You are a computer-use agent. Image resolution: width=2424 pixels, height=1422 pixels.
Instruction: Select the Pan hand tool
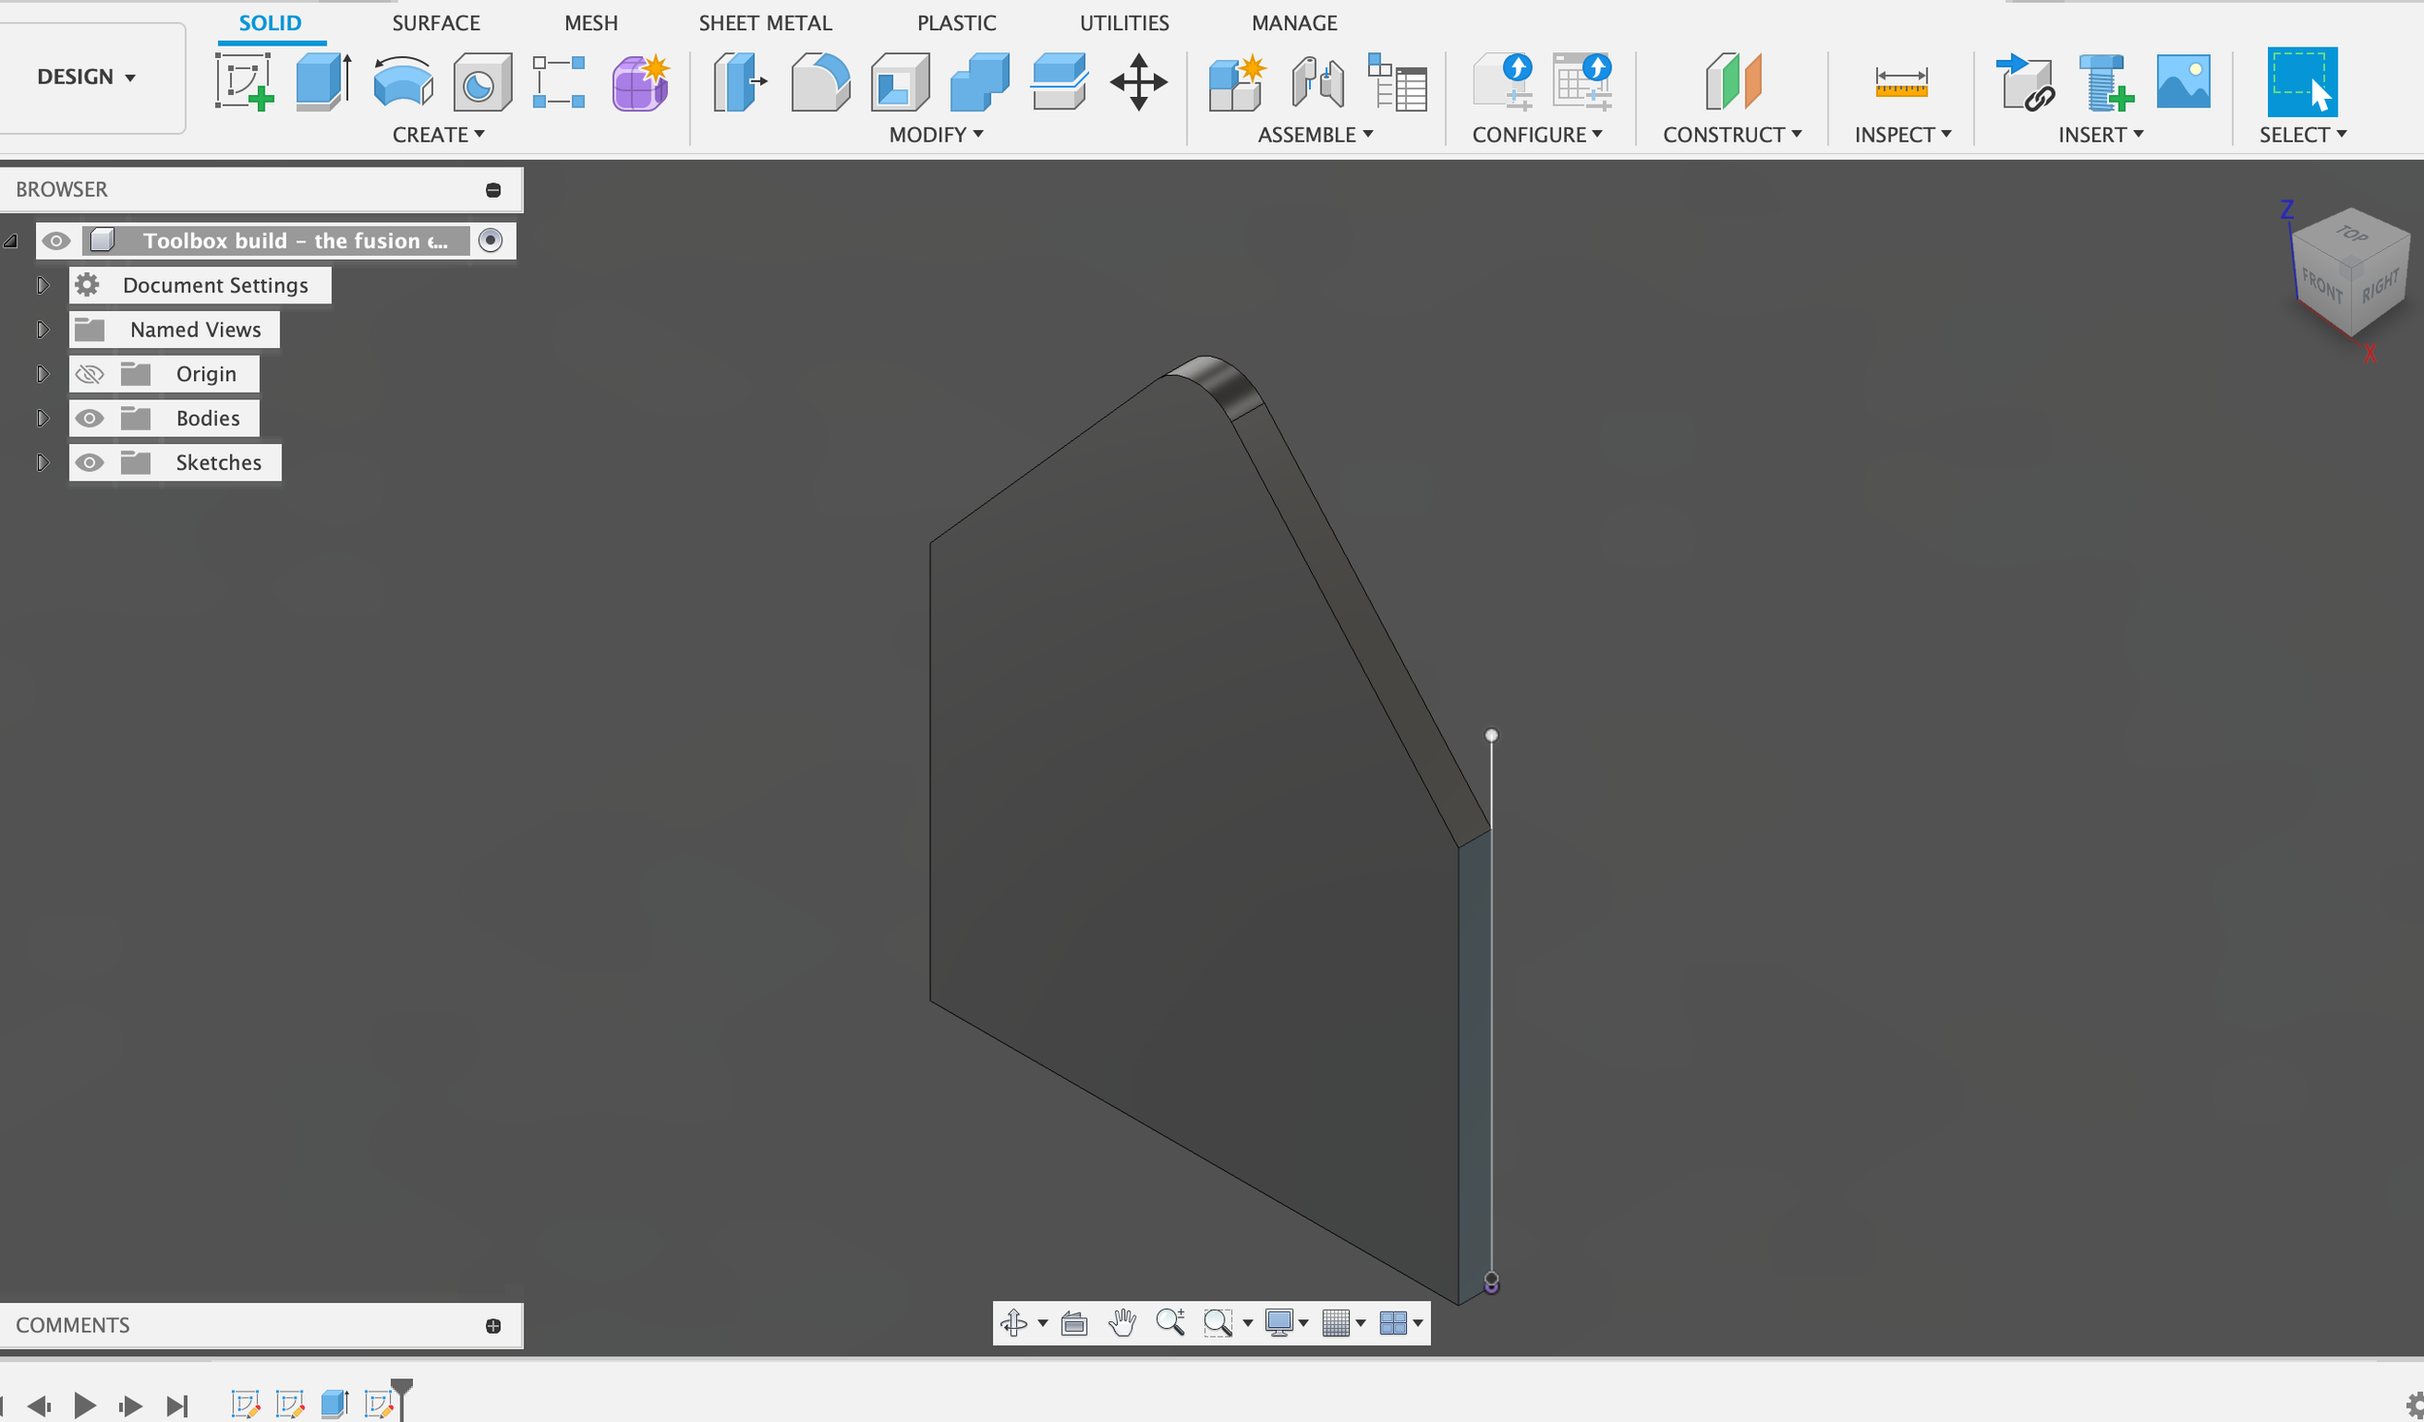[1122, 1322]
